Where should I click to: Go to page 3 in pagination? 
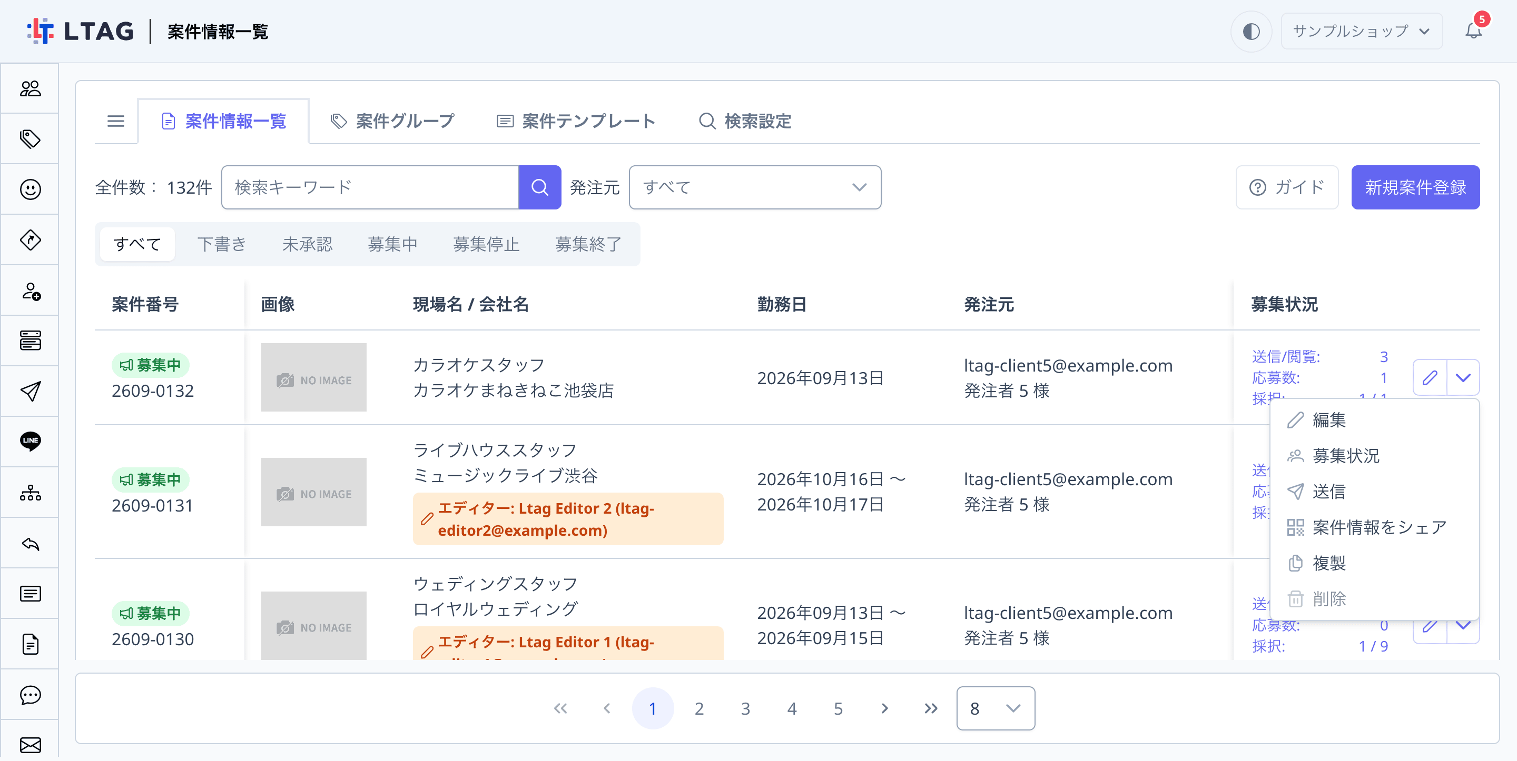pos(745,708)
